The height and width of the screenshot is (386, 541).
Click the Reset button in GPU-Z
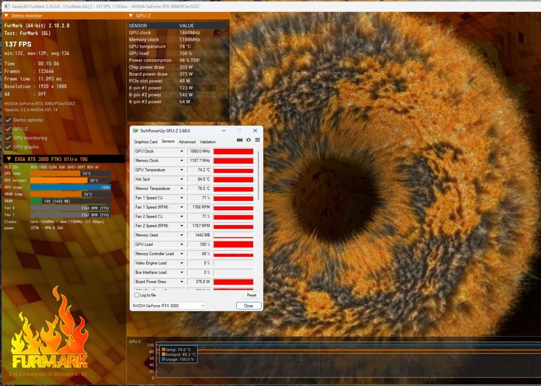click(252, 295)
